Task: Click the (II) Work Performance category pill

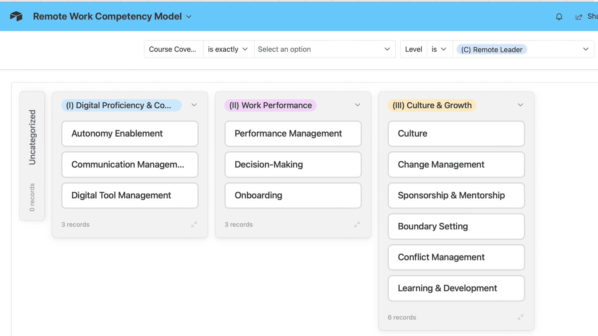Action: (x=270, y=105)
